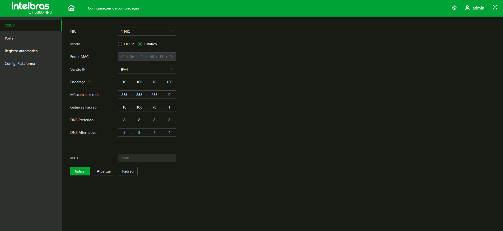
Task: Select DHCP mode radio button
Action: pos(120,44)
